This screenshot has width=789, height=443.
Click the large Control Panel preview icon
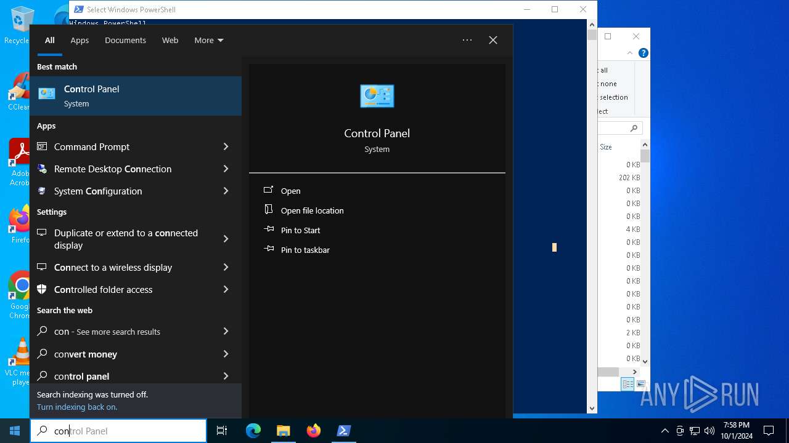[377, 96]
